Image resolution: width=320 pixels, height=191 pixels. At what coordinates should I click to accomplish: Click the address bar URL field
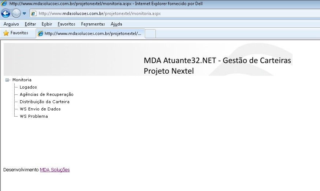(x=175, y=13)
